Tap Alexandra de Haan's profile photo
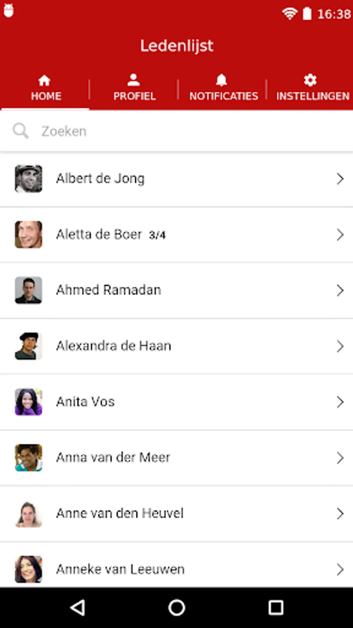Image resolution: width=353 pixels, height=628 pixels. (28, 346)
